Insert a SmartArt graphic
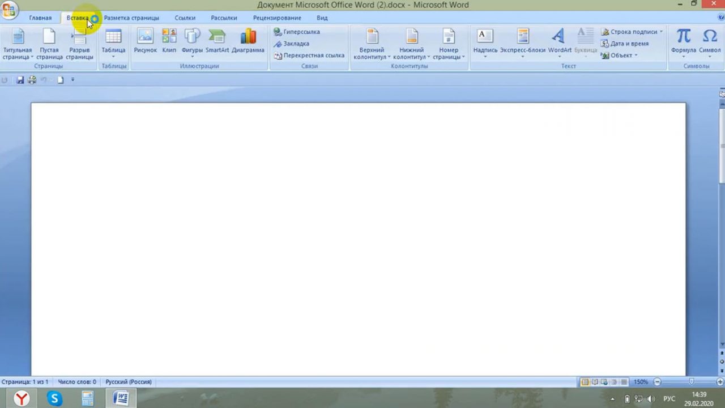Image resolution: width=725 pixels, height=408 pixels. tap(217, 41)
